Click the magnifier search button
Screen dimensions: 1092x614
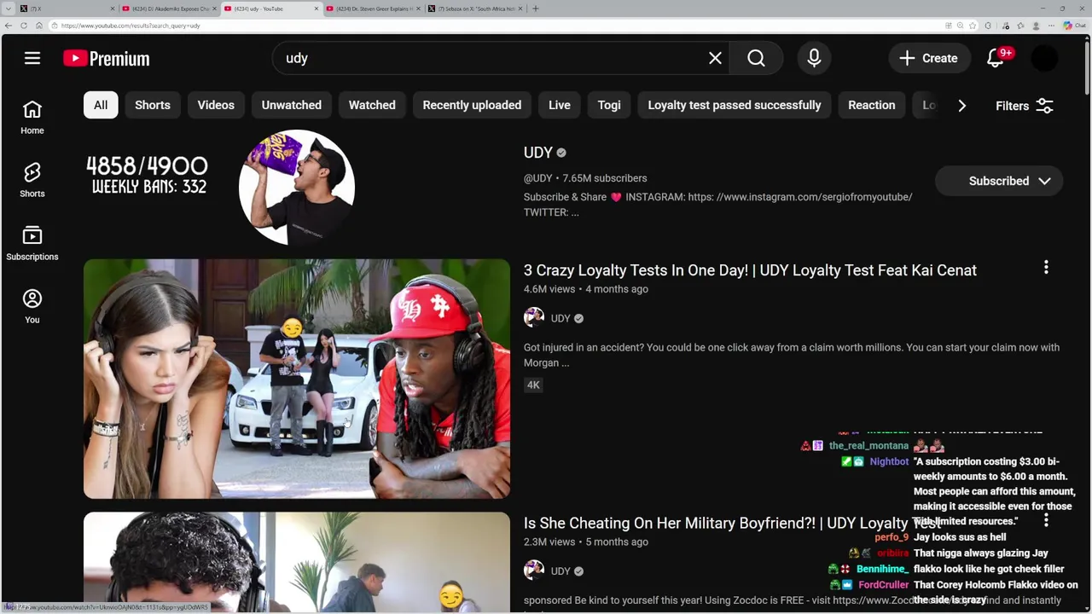(756, 58)
